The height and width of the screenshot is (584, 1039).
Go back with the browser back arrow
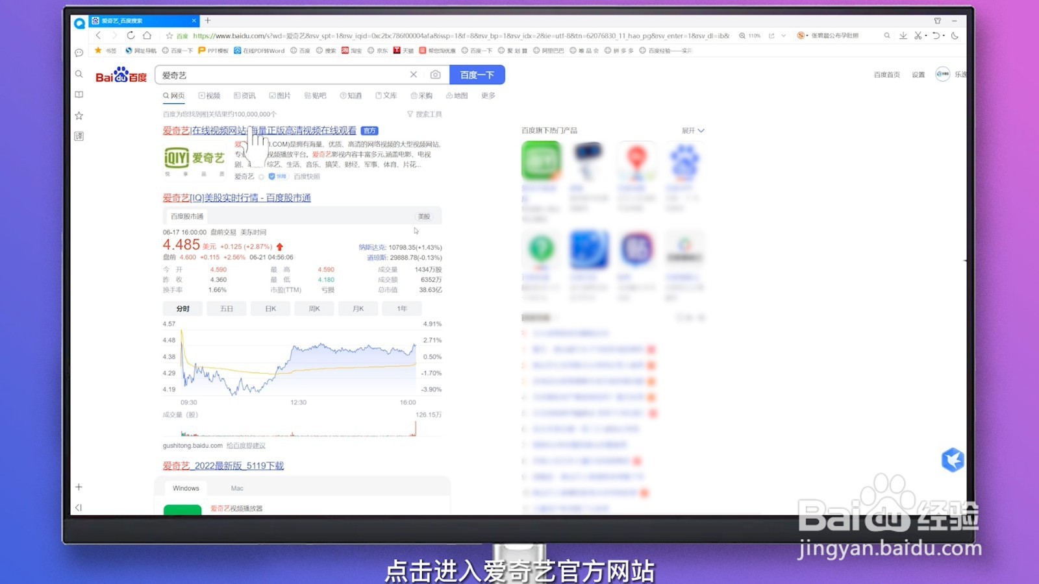(98, 36)
